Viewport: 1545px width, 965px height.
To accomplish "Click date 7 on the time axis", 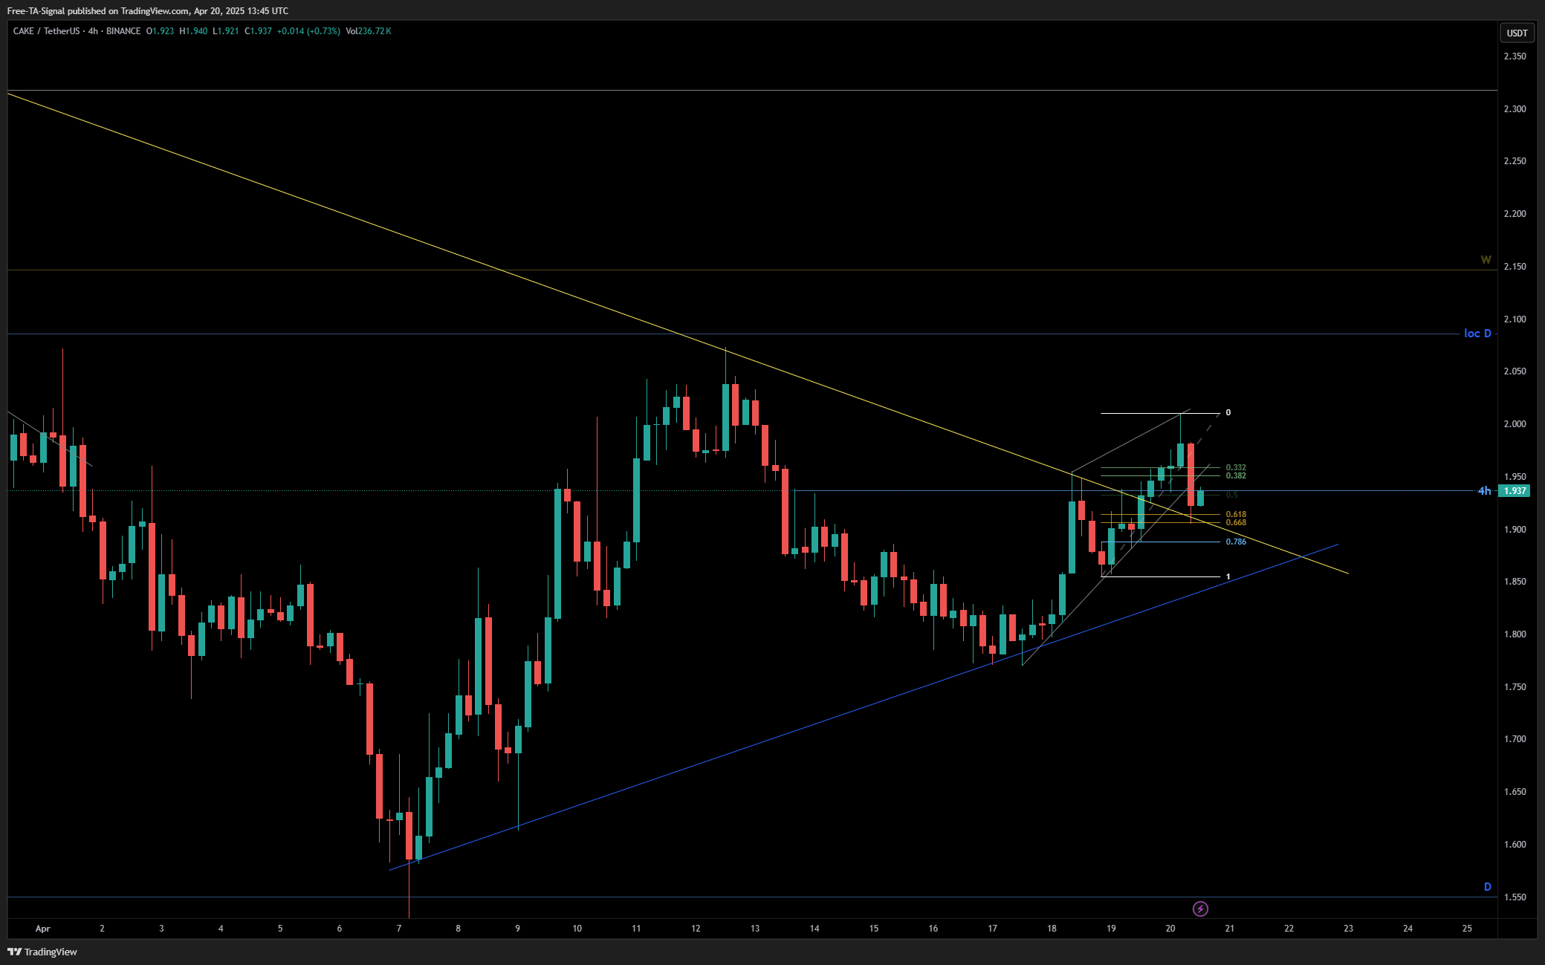I will coord(399,929).
